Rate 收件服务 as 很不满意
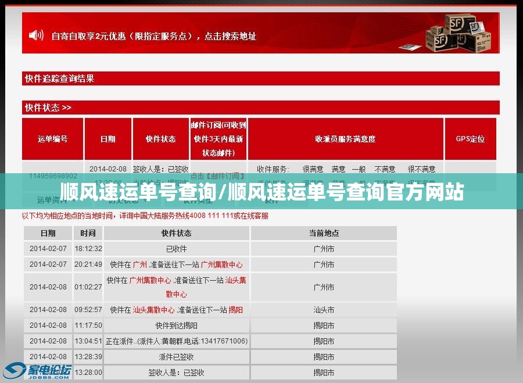Viewport: 523px width, 383px height. 421,169
